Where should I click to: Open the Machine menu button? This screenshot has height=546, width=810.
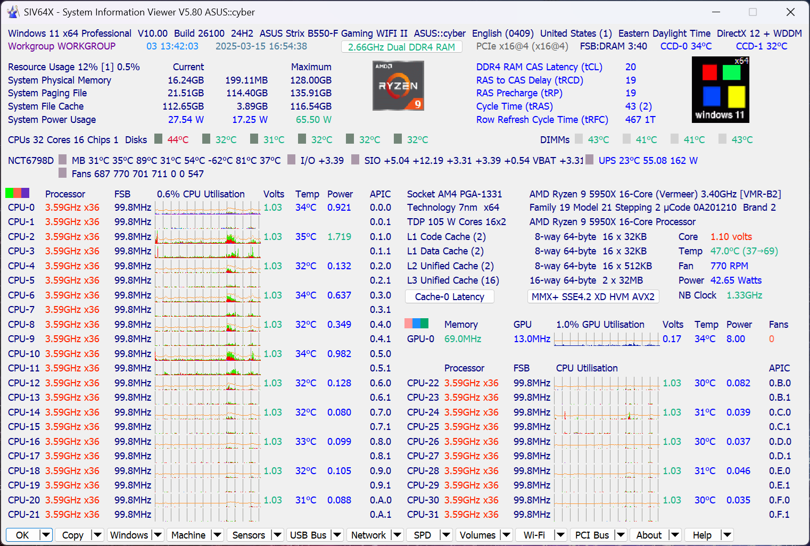188,535
